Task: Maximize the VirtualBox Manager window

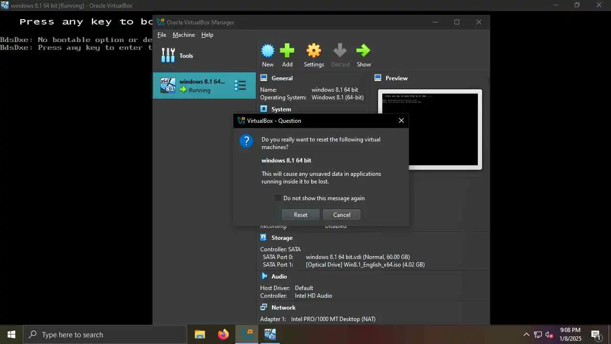Action: click(457, 22)
